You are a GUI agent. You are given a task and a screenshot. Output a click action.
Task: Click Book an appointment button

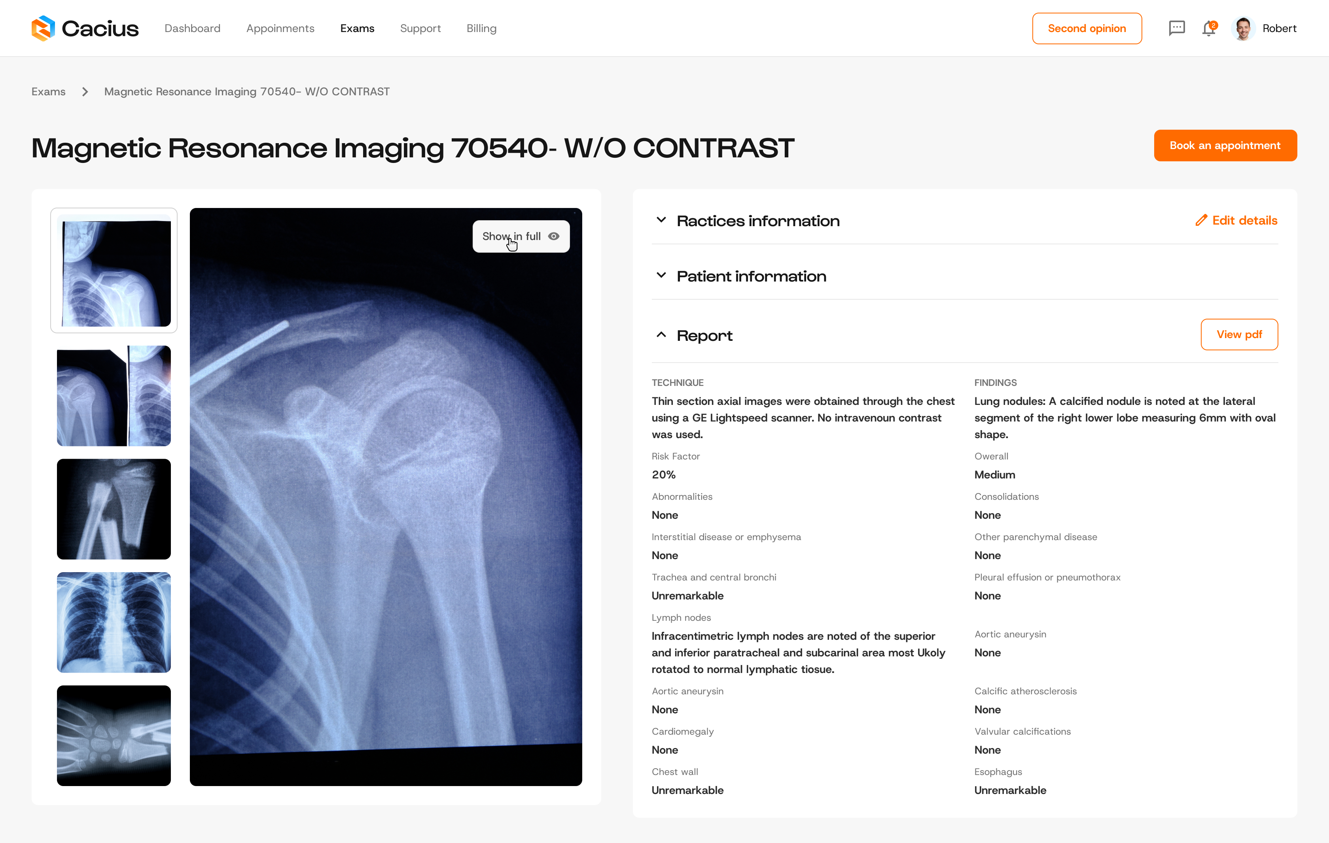coord(1225,146)
